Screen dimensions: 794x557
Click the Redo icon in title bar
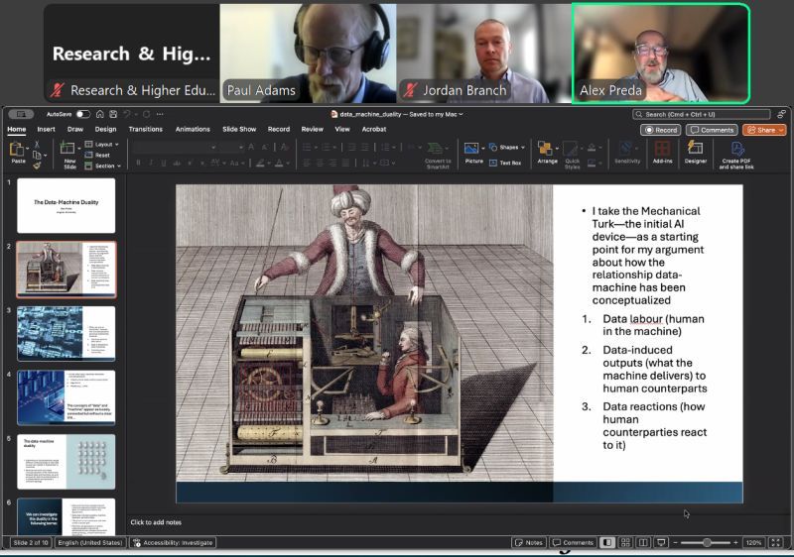[x=146, y=114]
